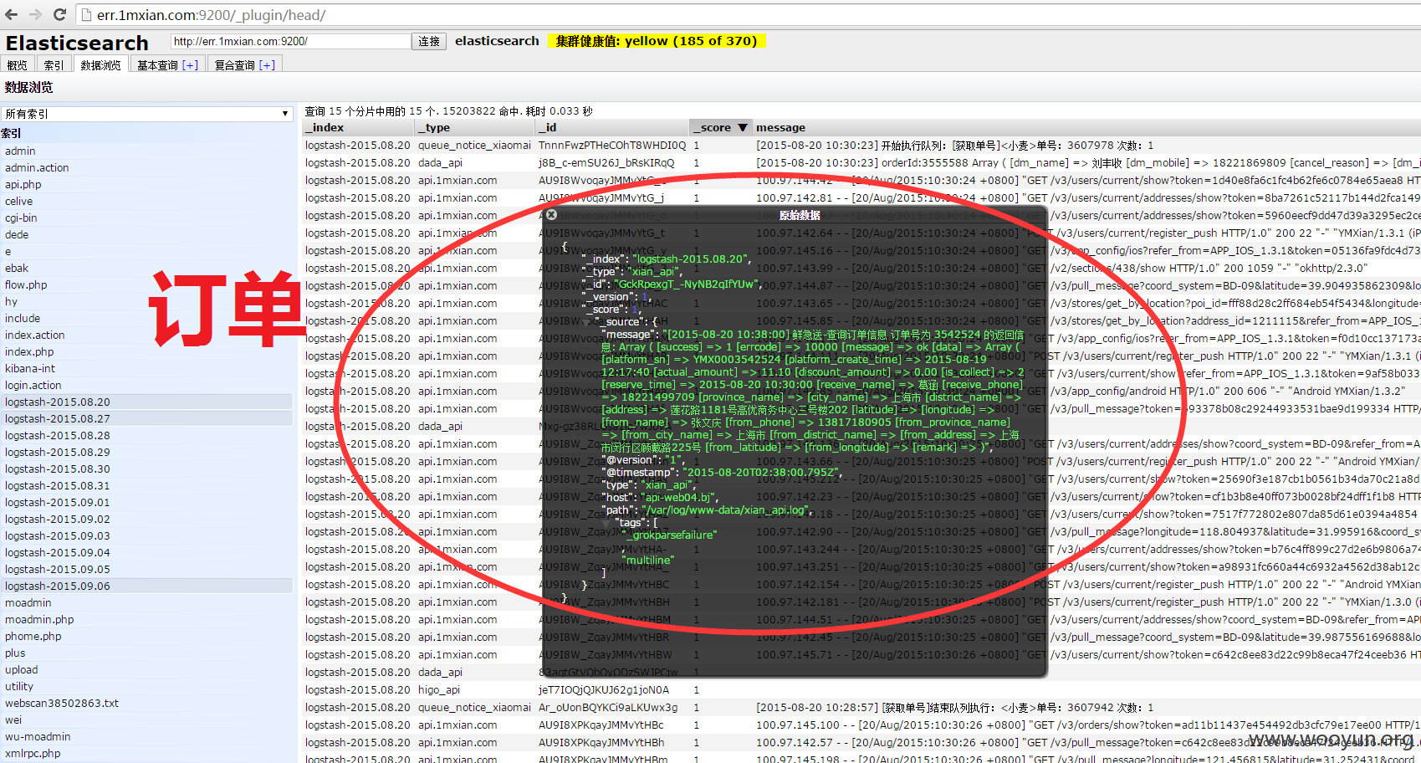Reload the page with browser refresh icon
Viewport: 1421px width, 763px height.
(59, 14)
